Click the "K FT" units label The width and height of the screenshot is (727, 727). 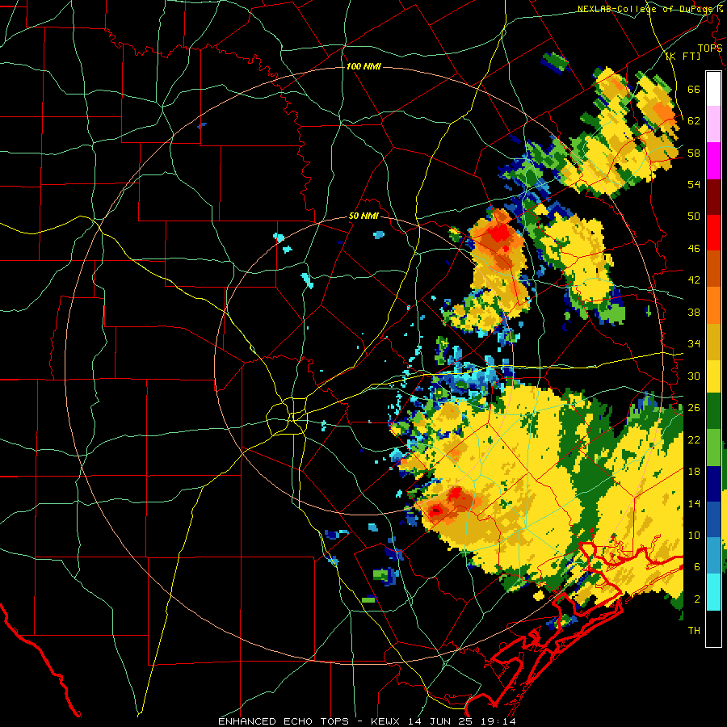pyautogui.click(x=684, y=57)
